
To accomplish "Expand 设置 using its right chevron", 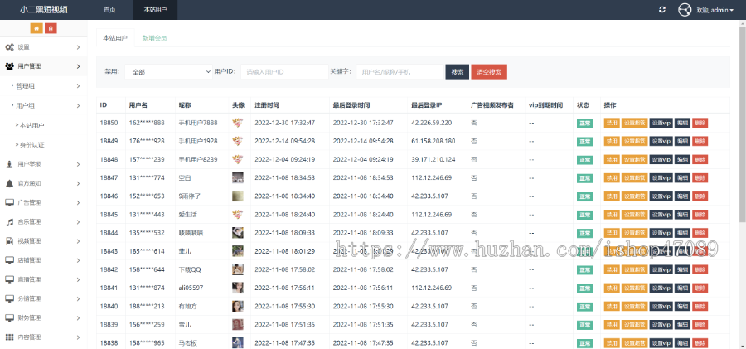I will (78, 47).
